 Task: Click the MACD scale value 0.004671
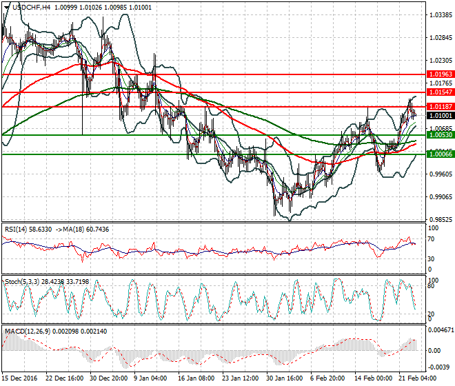(x=441, y=330)
